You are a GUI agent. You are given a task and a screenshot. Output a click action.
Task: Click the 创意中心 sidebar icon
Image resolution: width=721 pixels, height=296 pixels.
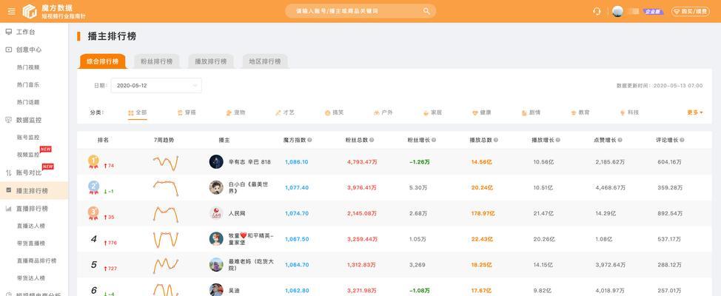[x=8, y=50]
